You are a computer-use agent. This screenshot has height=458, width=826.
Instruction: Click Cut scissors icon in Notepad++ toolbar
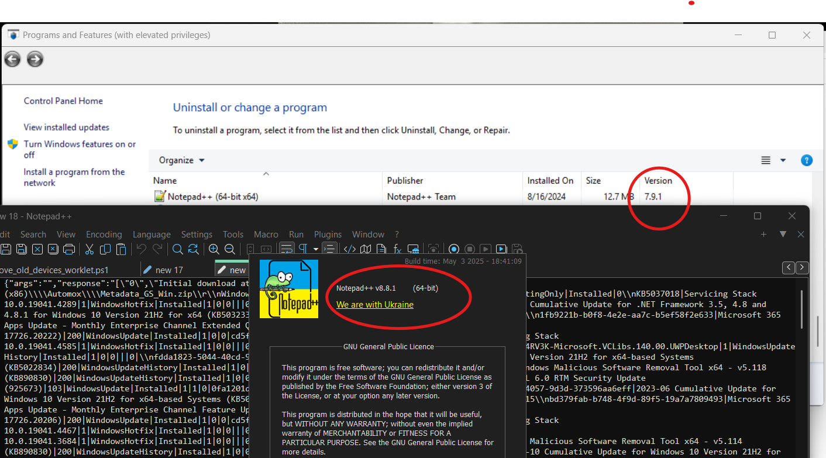pyautogui.click(x=89, y=249)
